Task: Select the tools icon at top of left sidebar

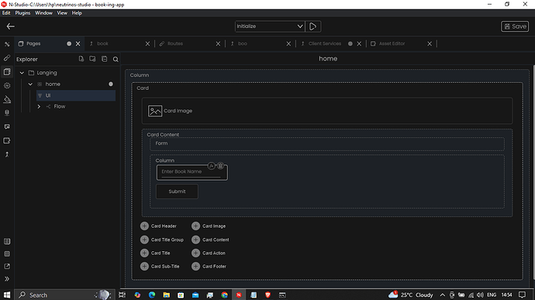Action: point(7,44)
